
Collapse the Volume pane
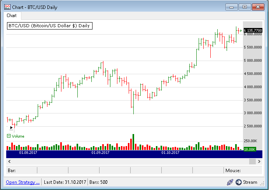9,136
